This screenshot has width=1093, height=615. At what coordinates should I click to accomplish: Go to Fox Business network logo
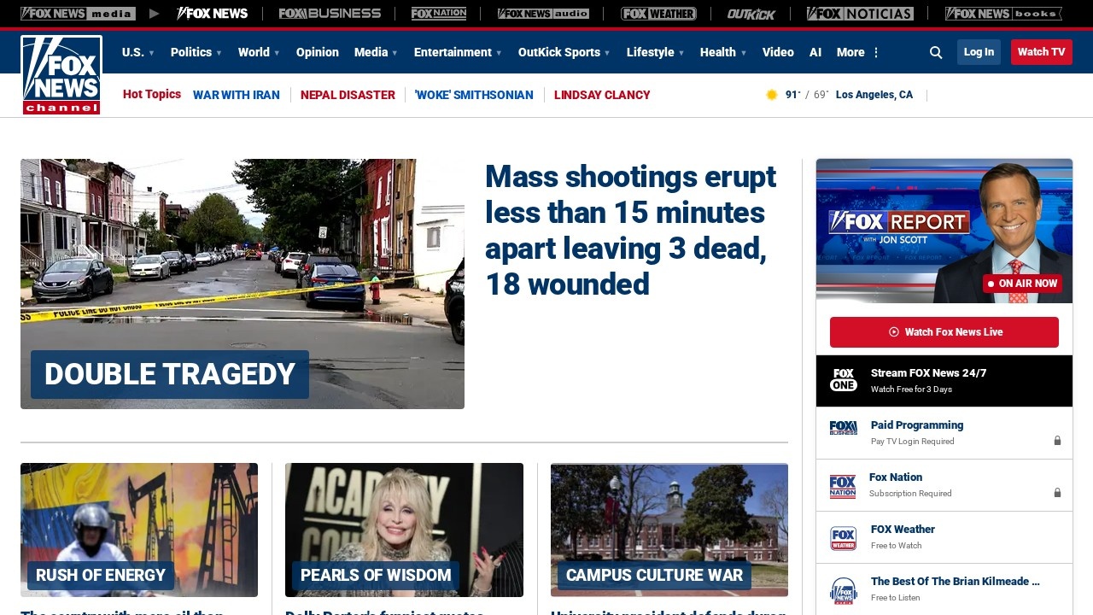click(x=330, y=14)
